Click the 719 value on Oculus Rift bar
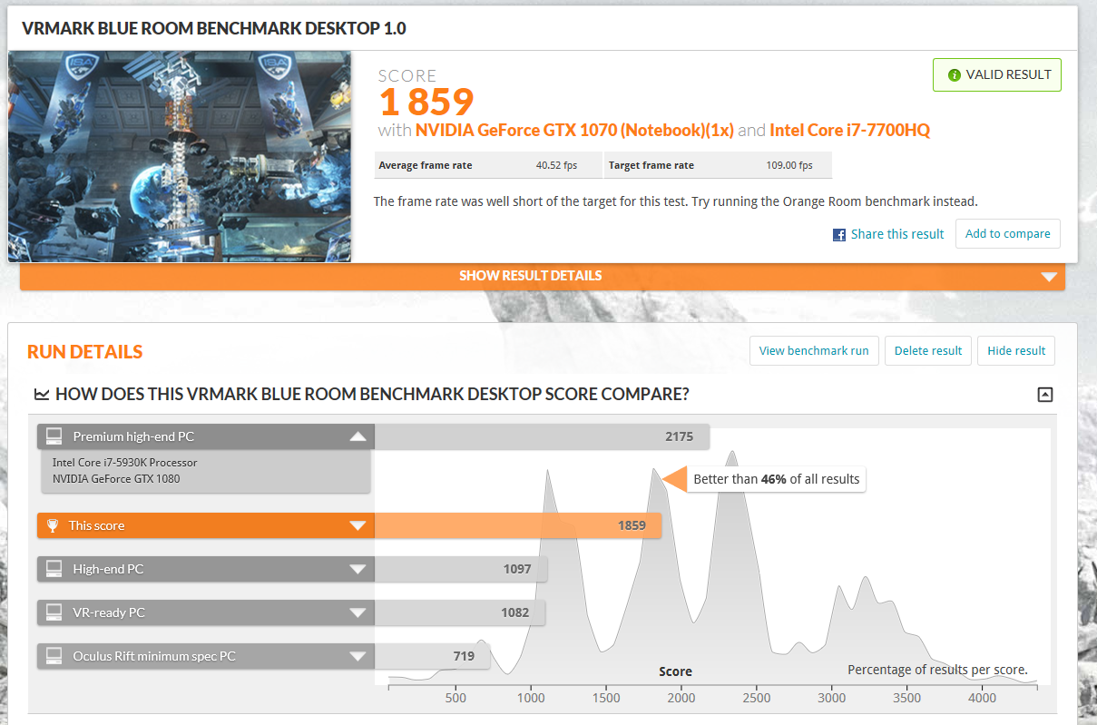Image resolution: width=1097 pixels, height=725 pixels. [464, 656]
